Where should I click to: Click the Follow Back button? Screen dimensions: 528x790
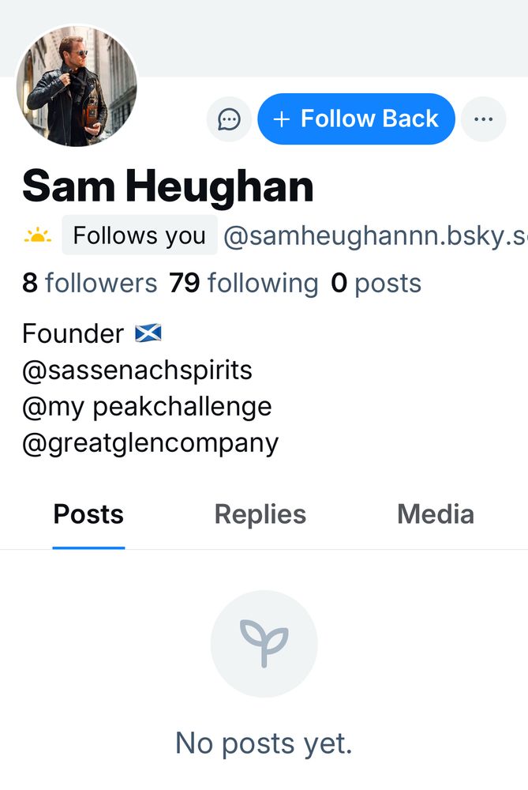[357, 119]
